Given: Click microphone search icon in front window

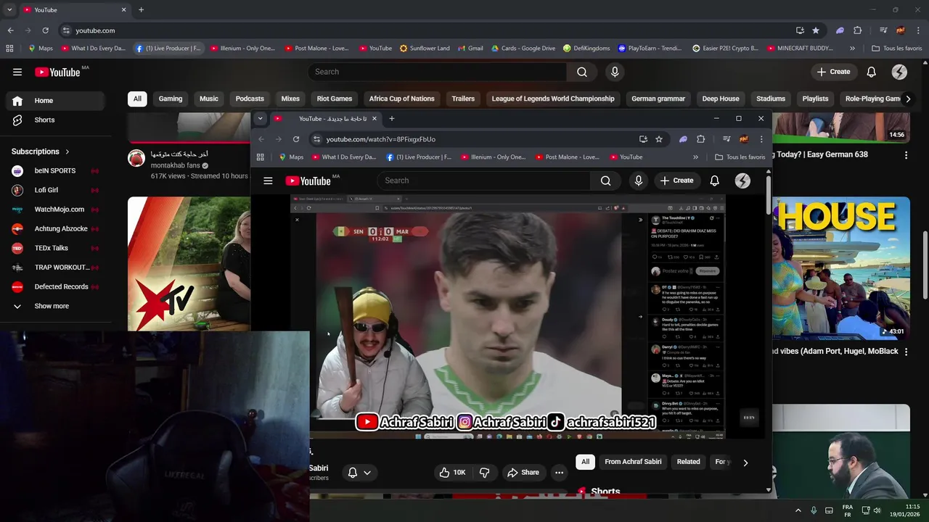Looking at the screenshot, I should [x=639, y=181].
